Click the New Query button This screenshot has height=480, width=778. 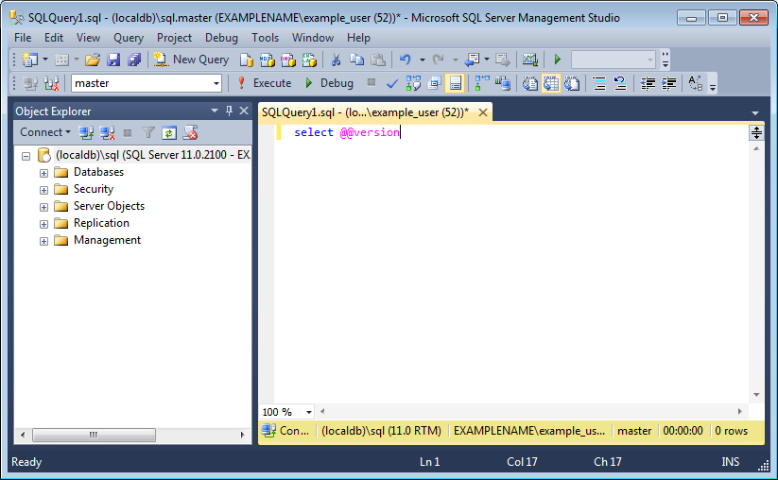[191, 60]
